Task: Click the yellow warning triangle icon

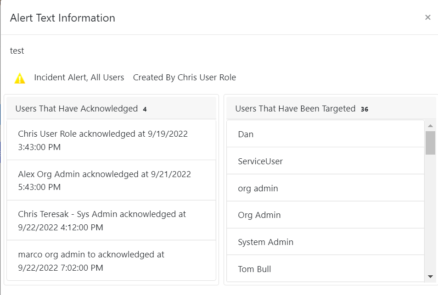Action: 20,78
